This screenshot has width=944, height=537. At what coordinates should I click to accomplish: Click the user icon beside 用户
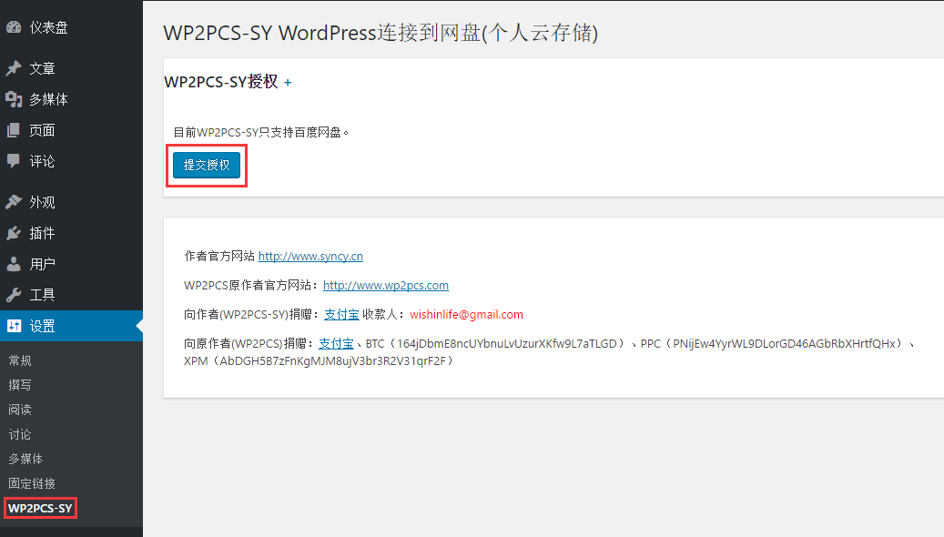(14, 264)
